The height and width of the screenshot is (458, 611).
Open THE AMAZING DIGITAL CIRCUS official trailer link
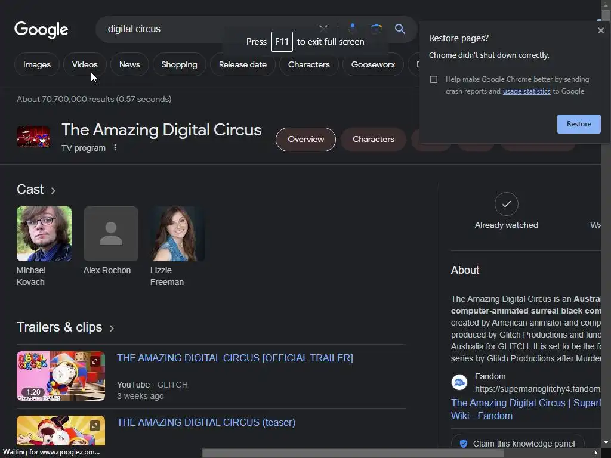(x=235, y=358)
